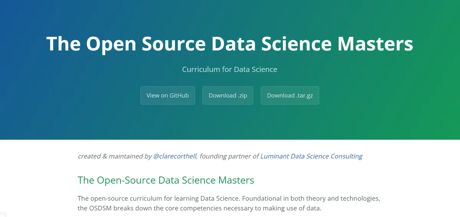Open the View on GitHub button
The width and height of the screenshot is (460, 217).
pos(168,95)
